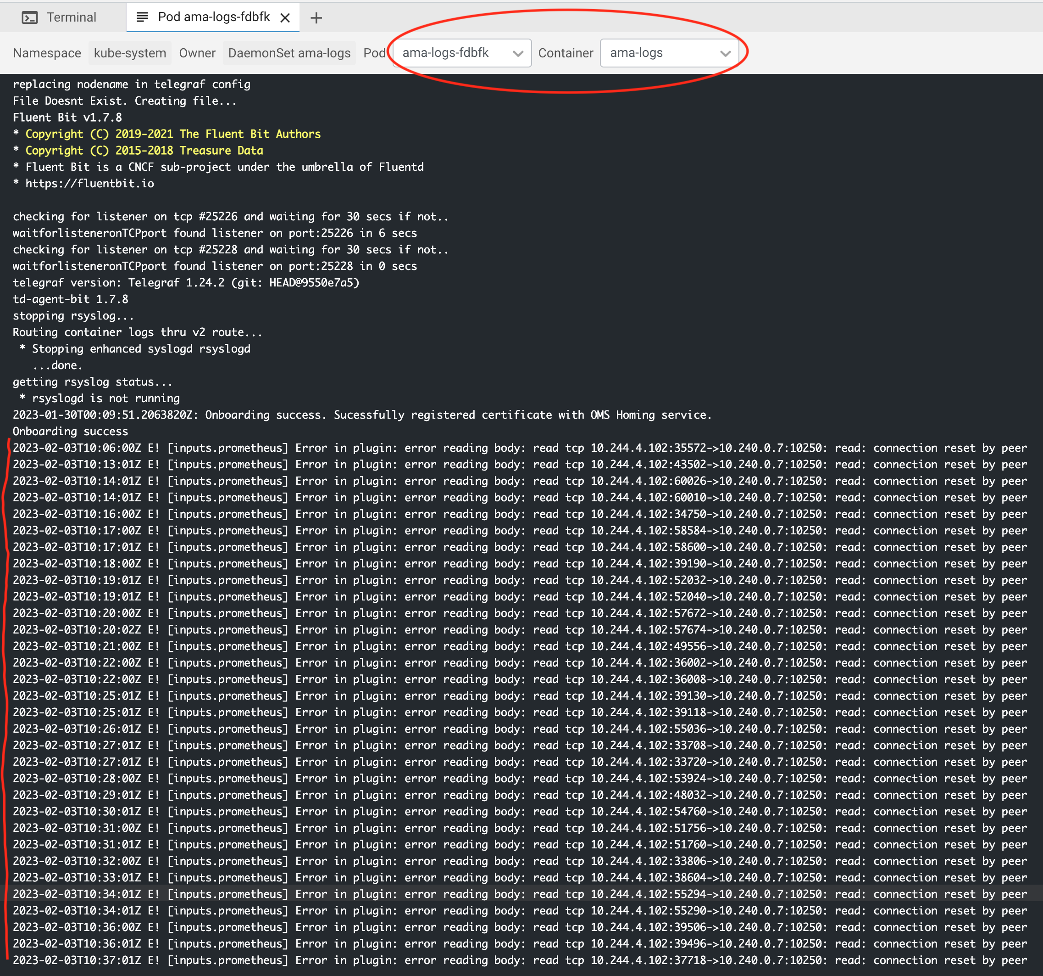Close the Pod ama-logs-fdbfk tab
1043x976 pixels.
pyautogui.click(x=285, y=17)
